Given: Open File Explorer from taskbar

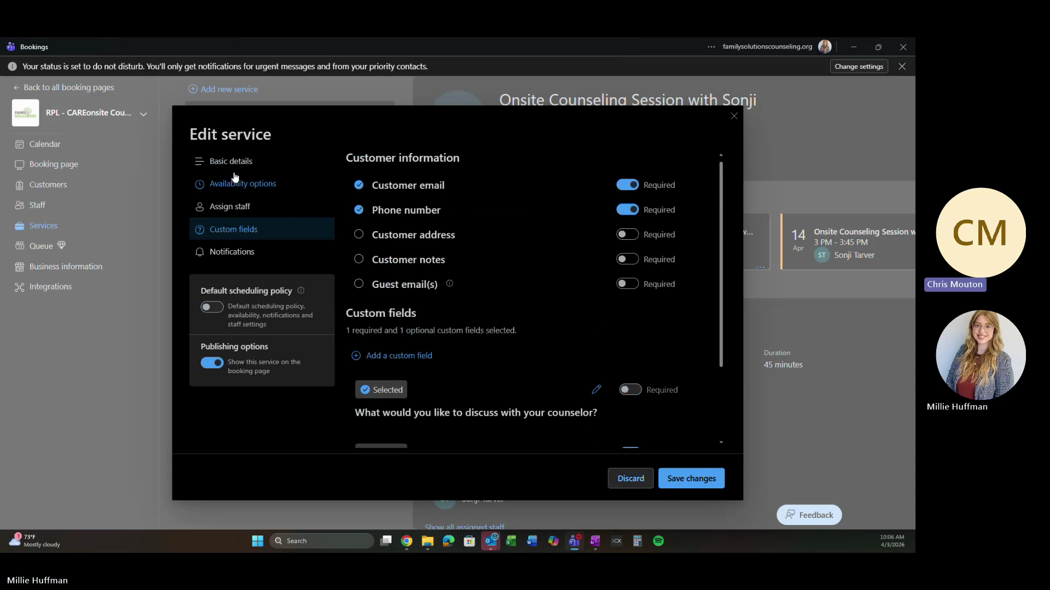Looking at the screenshot, I should click(x=428, y=541).
